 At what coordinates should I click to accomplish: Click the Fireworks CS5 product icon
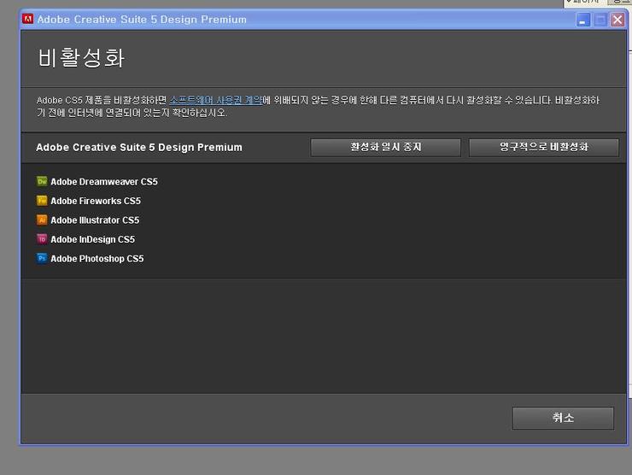[42, 201]
